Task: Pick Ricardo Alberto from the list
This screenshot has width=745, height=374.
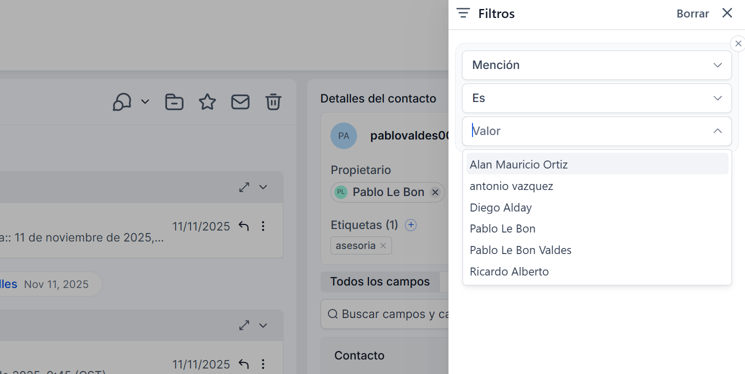Action: point(509,271)
